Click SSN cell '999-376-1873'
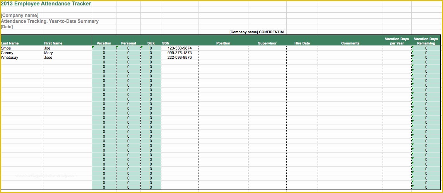The width and height of the screenshot is (443, 193). pos(180,53)
